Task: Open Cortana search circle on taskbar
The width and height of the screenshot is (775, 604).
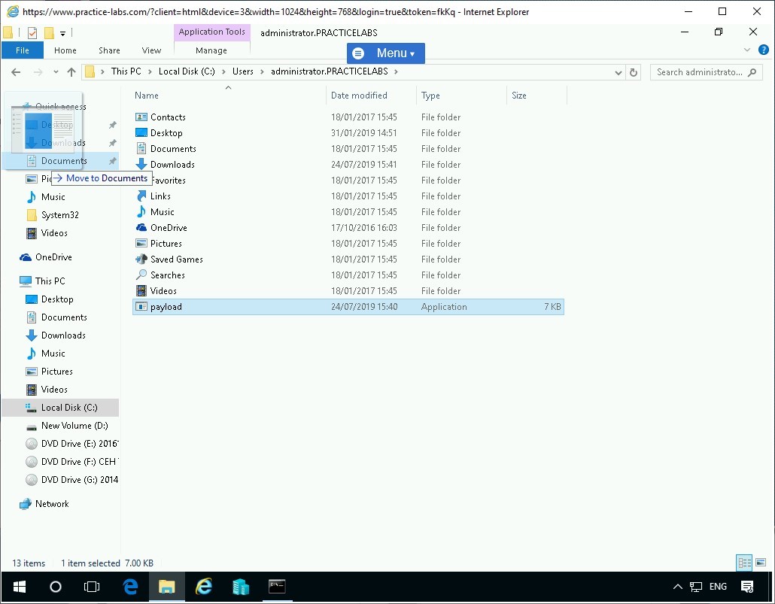Action: pyautogui.click(x=56, y=587)
